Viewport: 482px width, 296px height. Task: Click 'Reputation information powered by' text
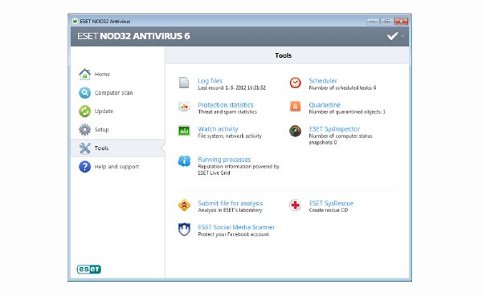239,166
